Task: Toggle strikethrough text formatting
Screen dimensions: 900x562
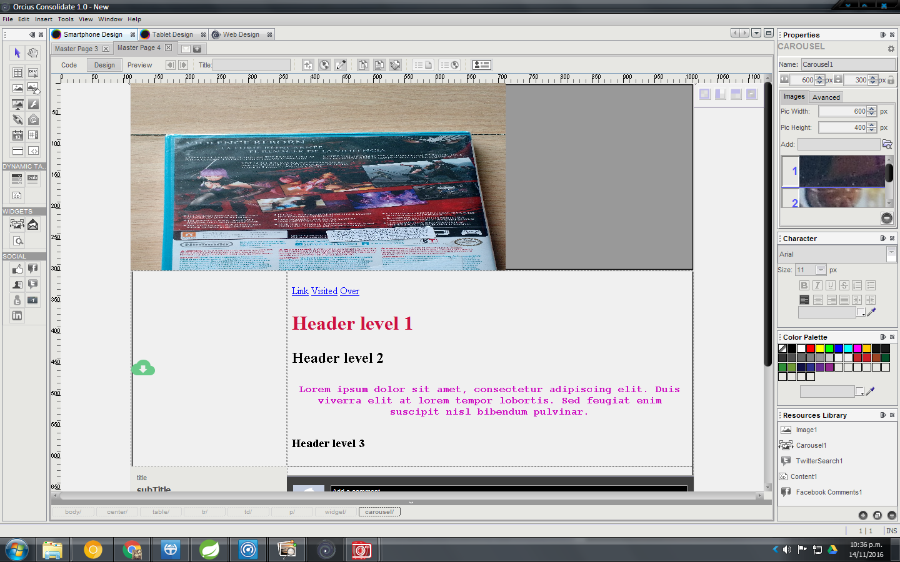Action: [844, 285]
